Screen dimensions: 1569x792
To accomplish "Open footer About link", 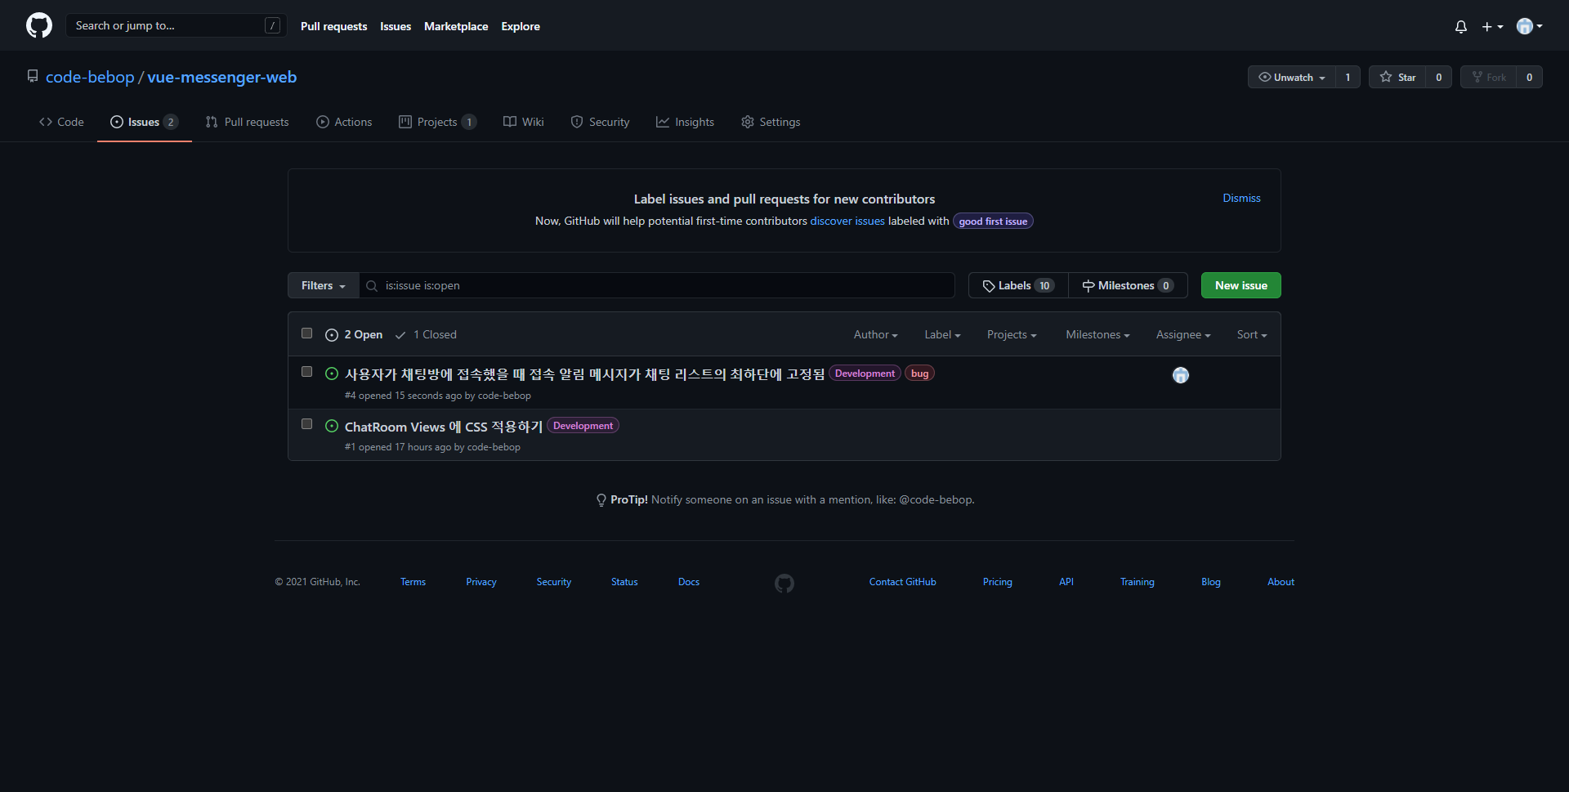I will [x=1281, y=582].
